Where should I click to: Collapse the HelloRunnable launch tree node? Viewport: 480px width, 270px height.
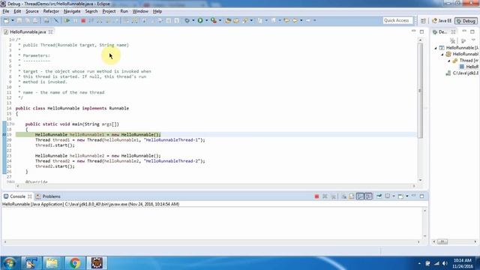tap(436, 48)
